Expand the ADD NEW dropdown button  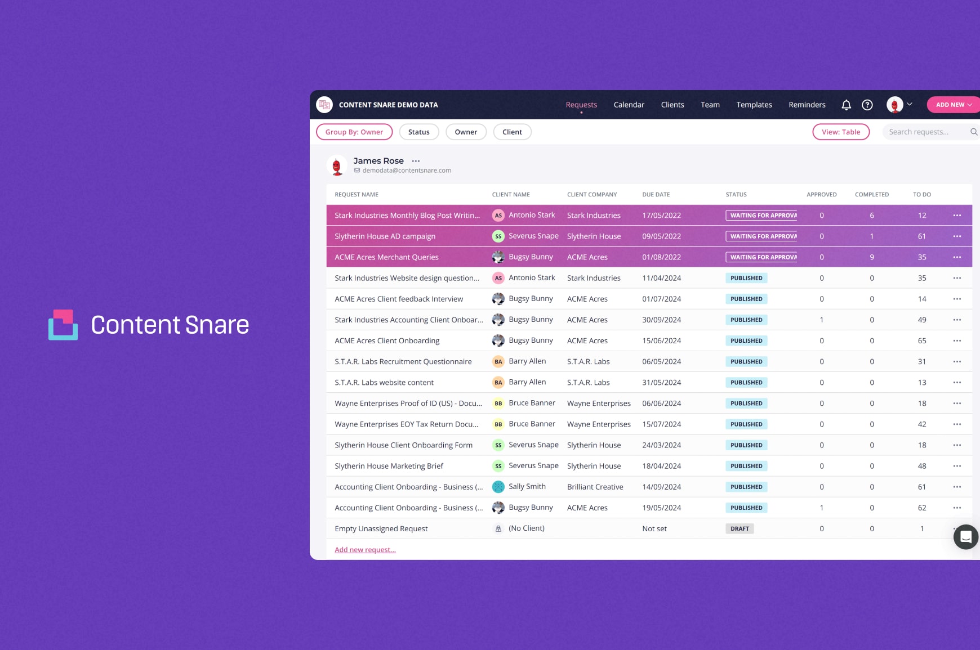[x=954, y=105]
